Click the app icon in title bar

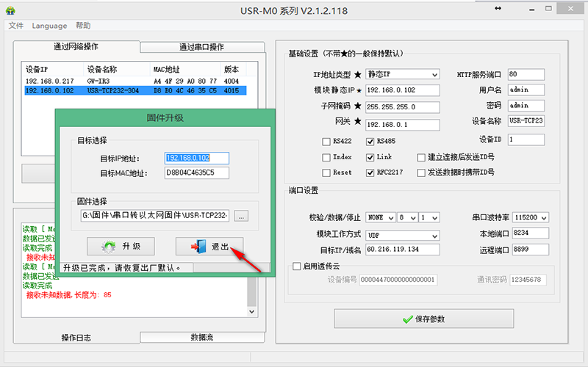(11, 9)
